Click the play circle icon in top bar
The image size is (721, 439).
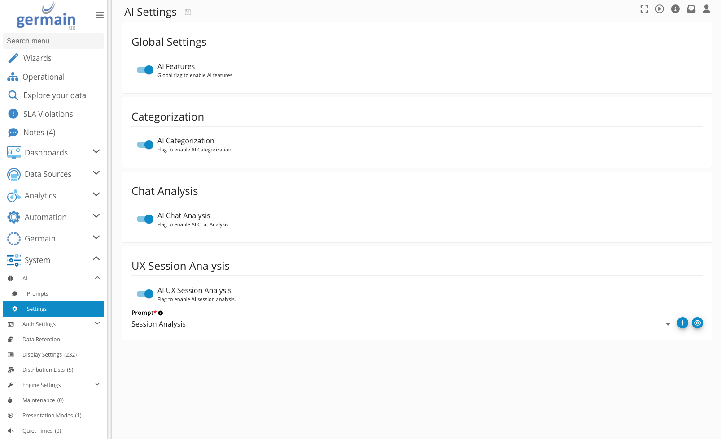pyautogui.click(x=660, y=9)
